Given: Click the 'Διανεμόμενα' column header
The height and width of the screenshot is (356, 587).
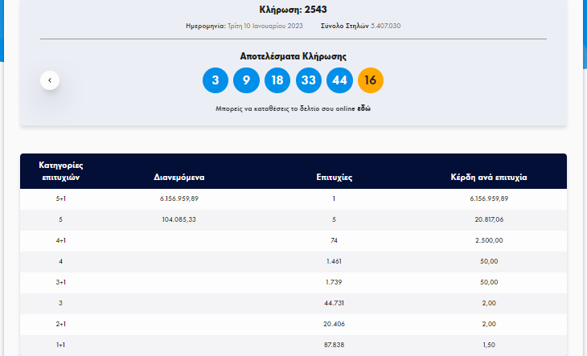Looking at the screenshot, I should [x=179, y=178].
